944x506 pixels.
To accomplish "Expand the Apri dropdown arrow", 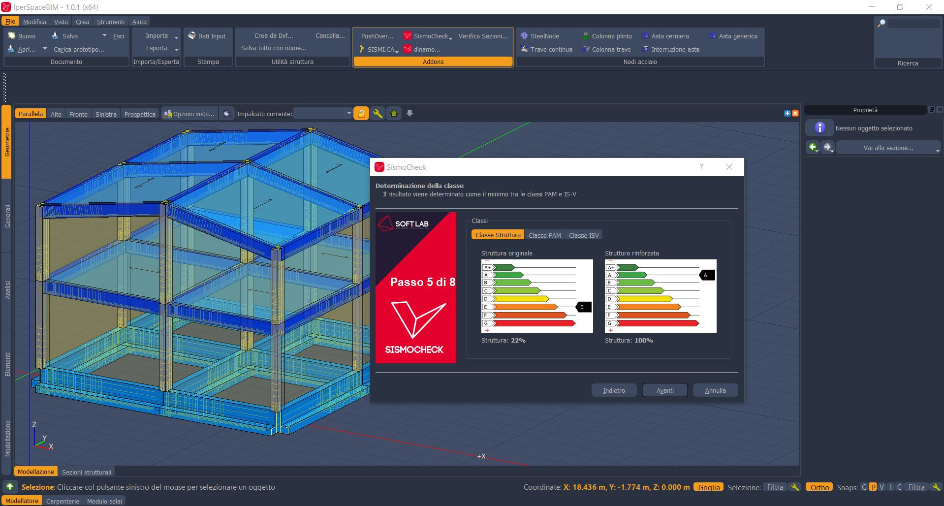I will click(x=45, y=49).
